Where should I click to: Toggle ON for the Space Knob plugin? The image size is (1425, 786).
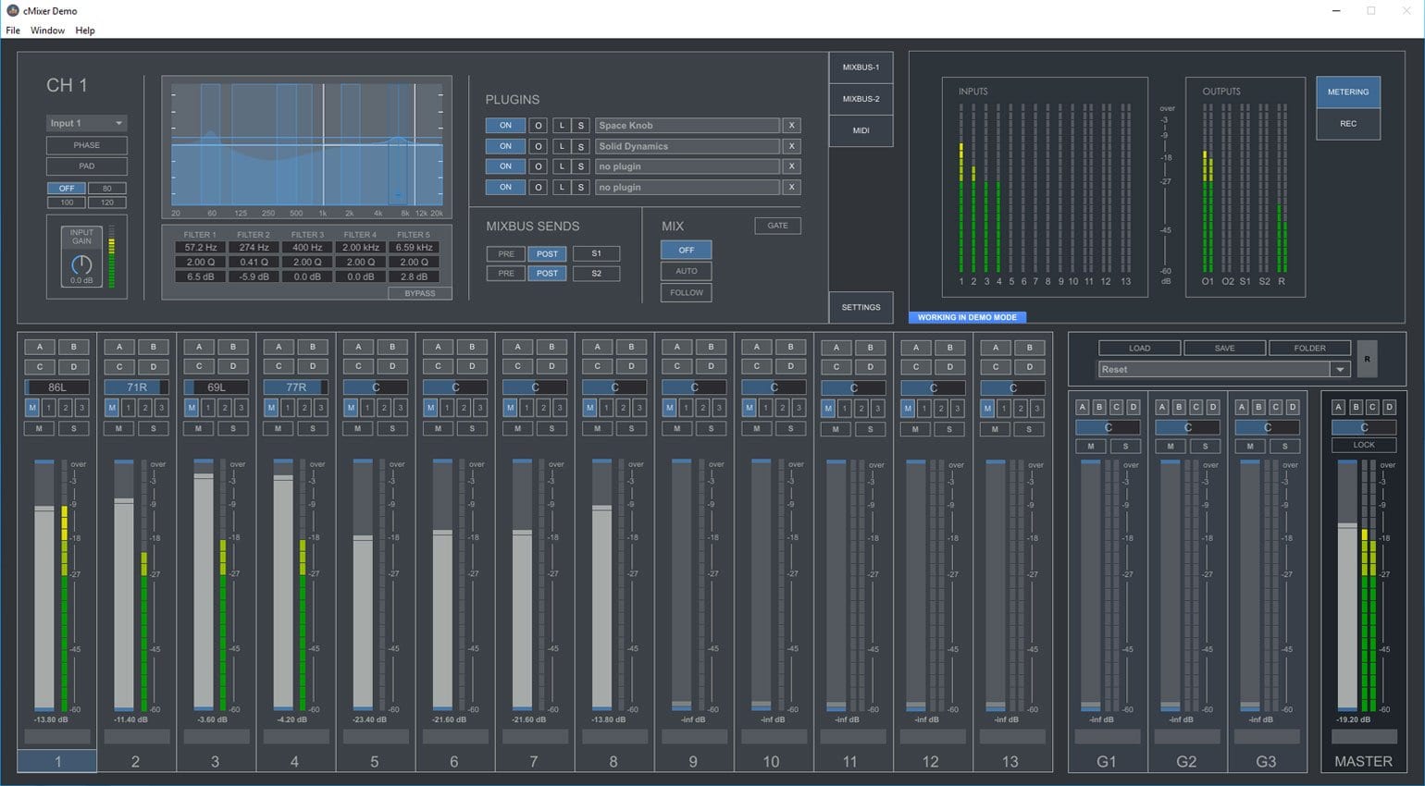[x=505, y=126]
